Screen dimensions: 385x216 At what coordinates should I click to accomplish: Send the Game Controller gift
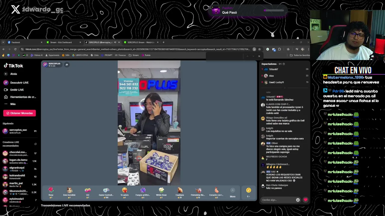[x=106, y=192]
